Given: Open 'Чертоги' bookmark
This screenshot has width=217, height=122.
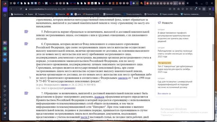Looking at the screenshot, I should tap(190, 14).
